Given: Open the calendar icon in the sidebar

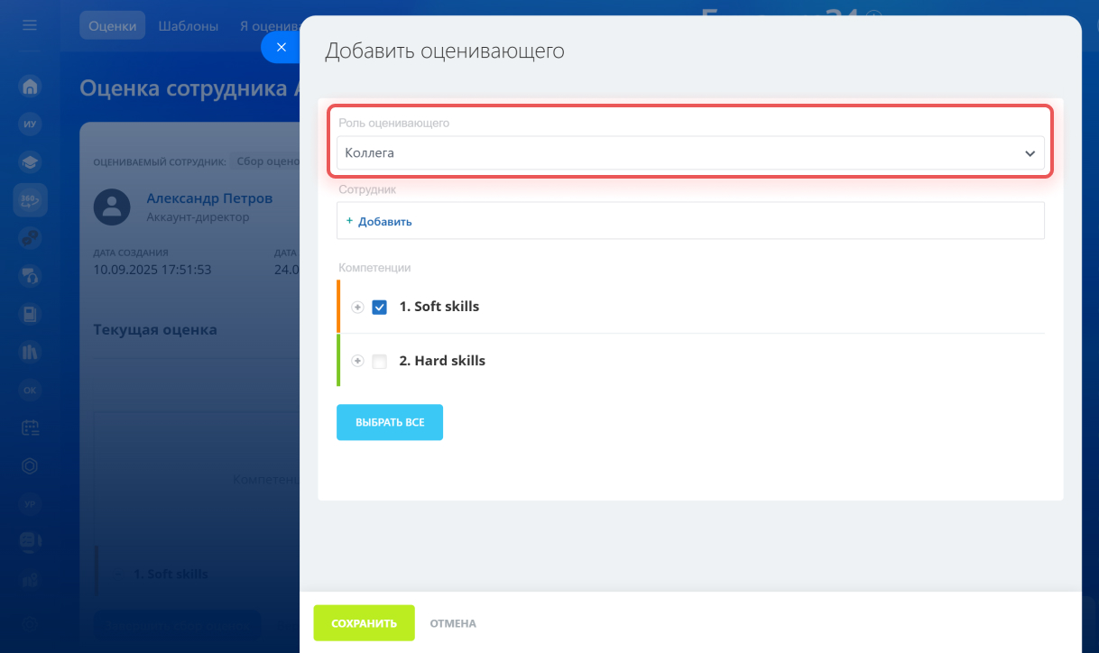Looking at the screenshot, I should [30, 428].
